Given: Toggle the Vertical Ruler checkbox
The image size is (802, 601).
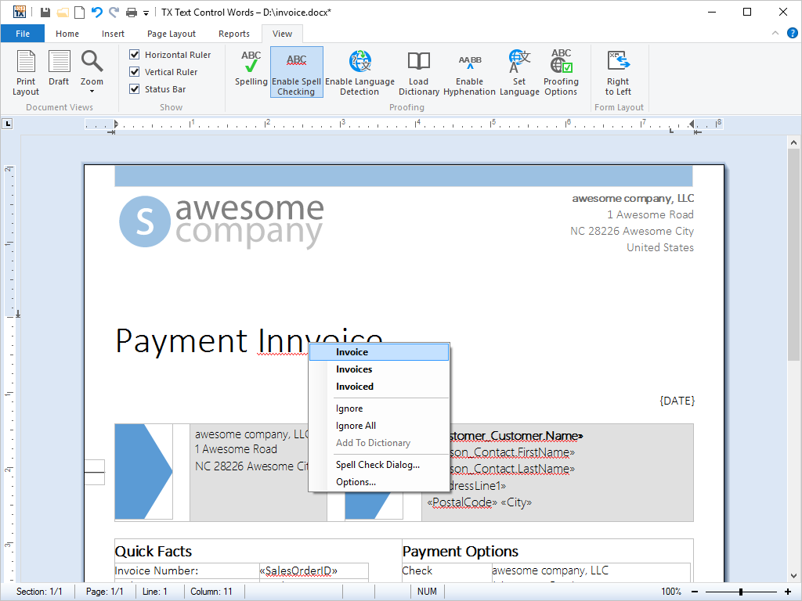Looking at the screenshot, I should tap(135, 72).
